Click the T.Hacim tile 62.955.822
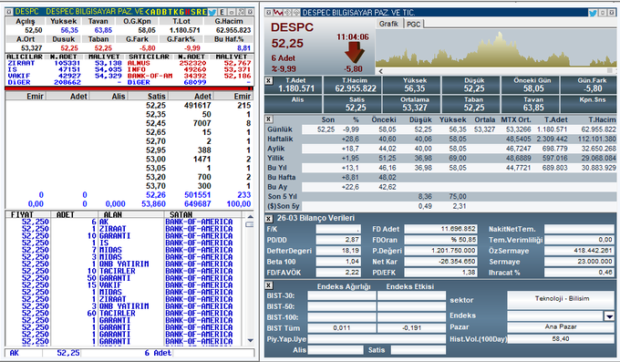 click(x=352, y=85)
